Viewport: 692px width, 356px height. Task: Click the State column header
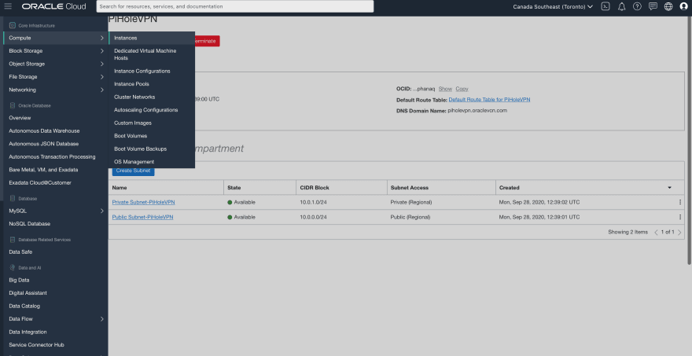point(234,188)
